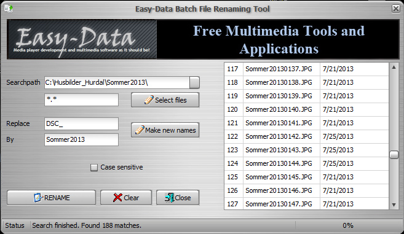Click the scroll down arrow of file list
This screenshot has width=404, height=234.
[x=394, y=205]
